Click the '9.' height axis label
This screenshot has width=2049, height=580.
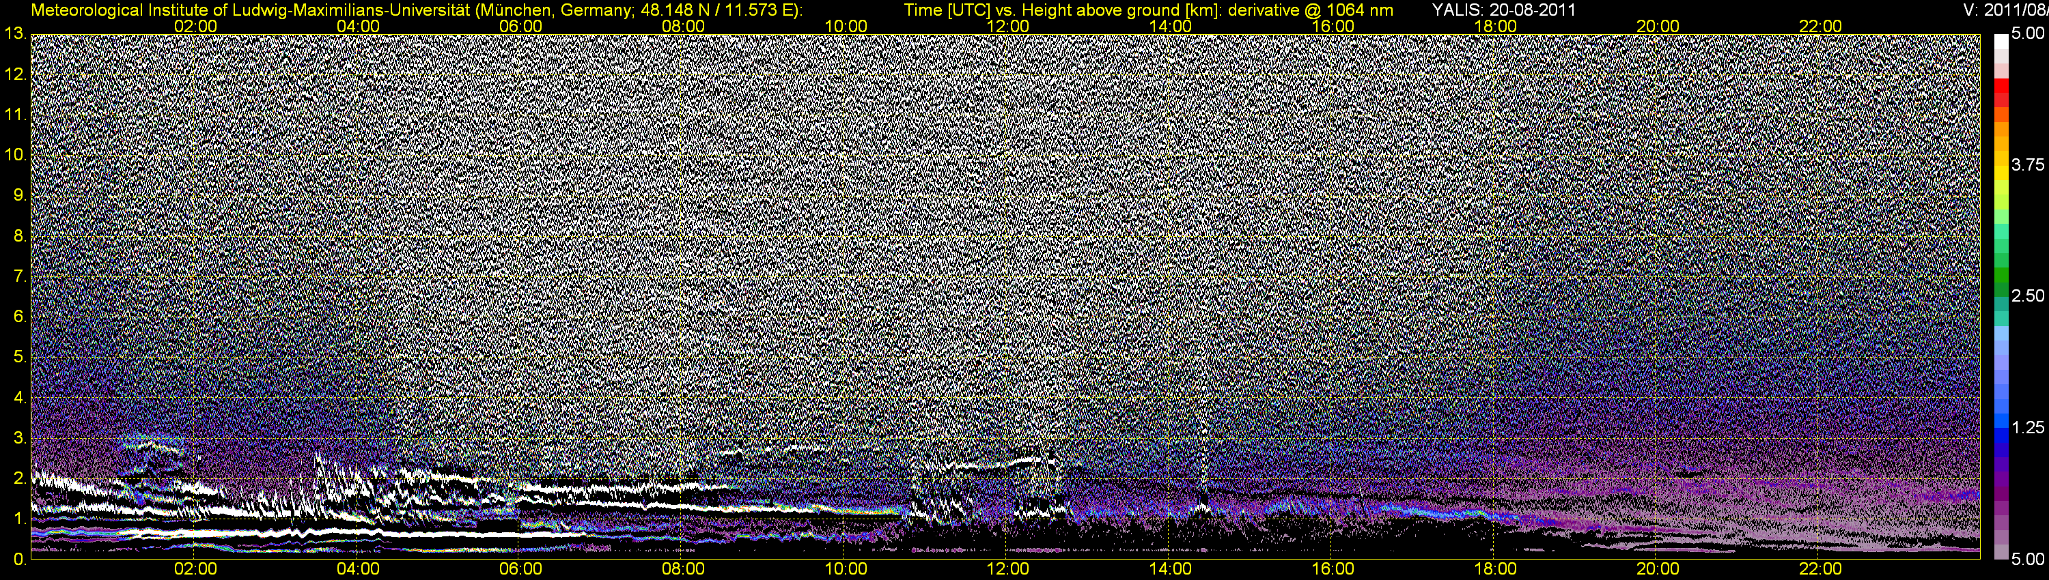tap(20, 195)
